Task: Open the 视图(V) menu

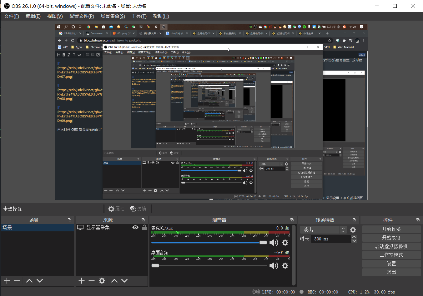Action: 55,16
